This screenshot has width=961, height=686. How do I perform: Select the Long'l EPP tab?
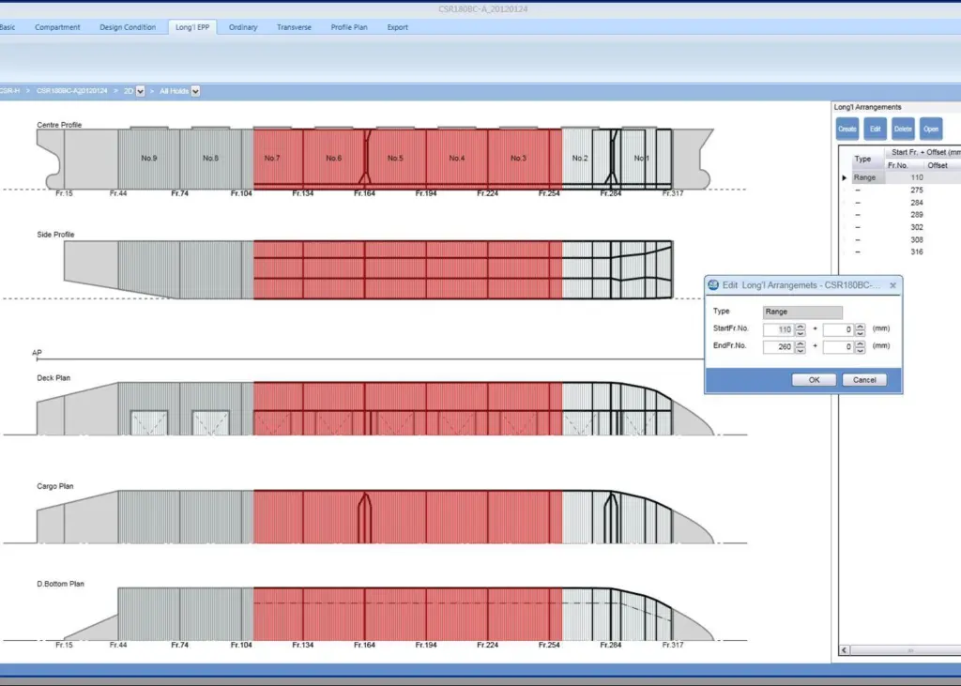click(x=192, y=27)
